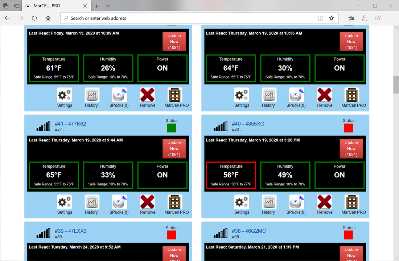Click Update Now for device #38
Screen dimensions: 399x261
coord(351,253)
